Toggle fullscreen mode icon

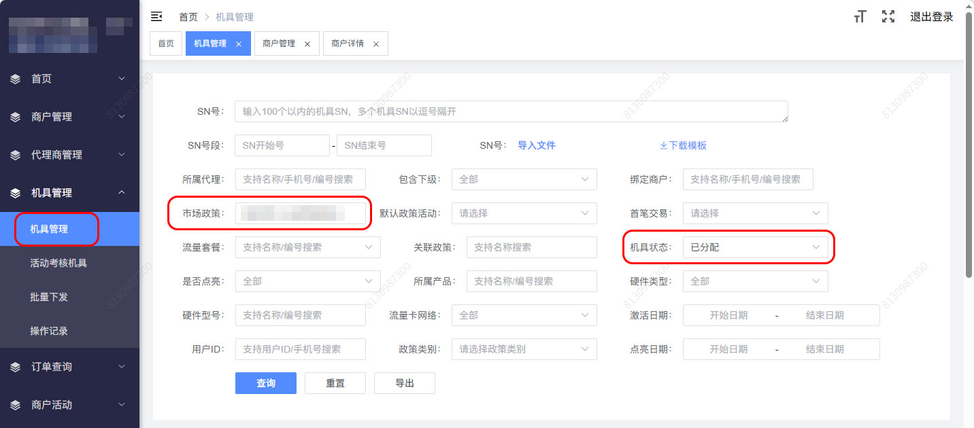[888, 17]
